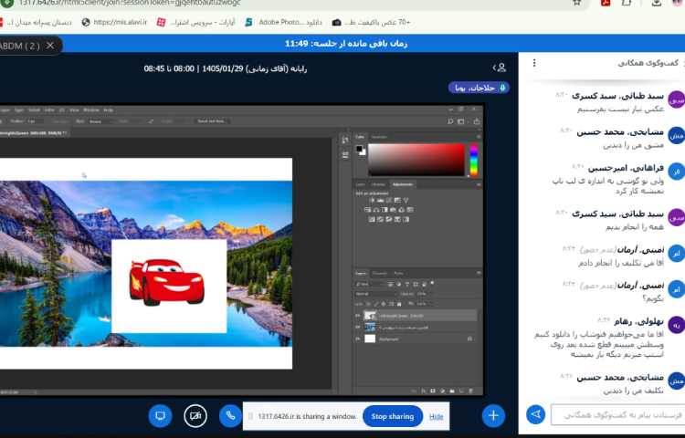Add a Hue/Saturation adjustment layer
Viewport: 685px width, 438px height.
(367, 210)
